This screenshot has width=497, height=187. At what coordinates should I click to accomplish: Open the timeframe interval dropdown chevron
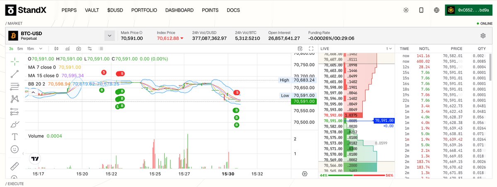40,49
